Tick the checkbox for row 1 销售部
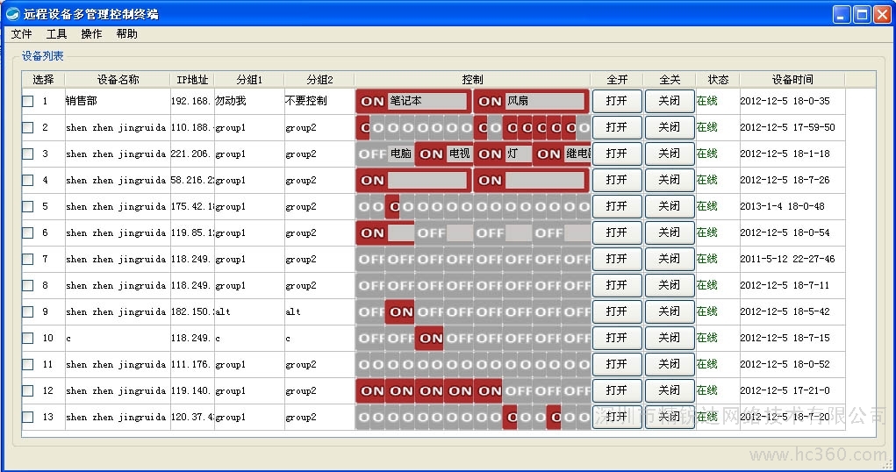This screenshot has width=896, height=472. pyautogui.click(x=27, y=101)
